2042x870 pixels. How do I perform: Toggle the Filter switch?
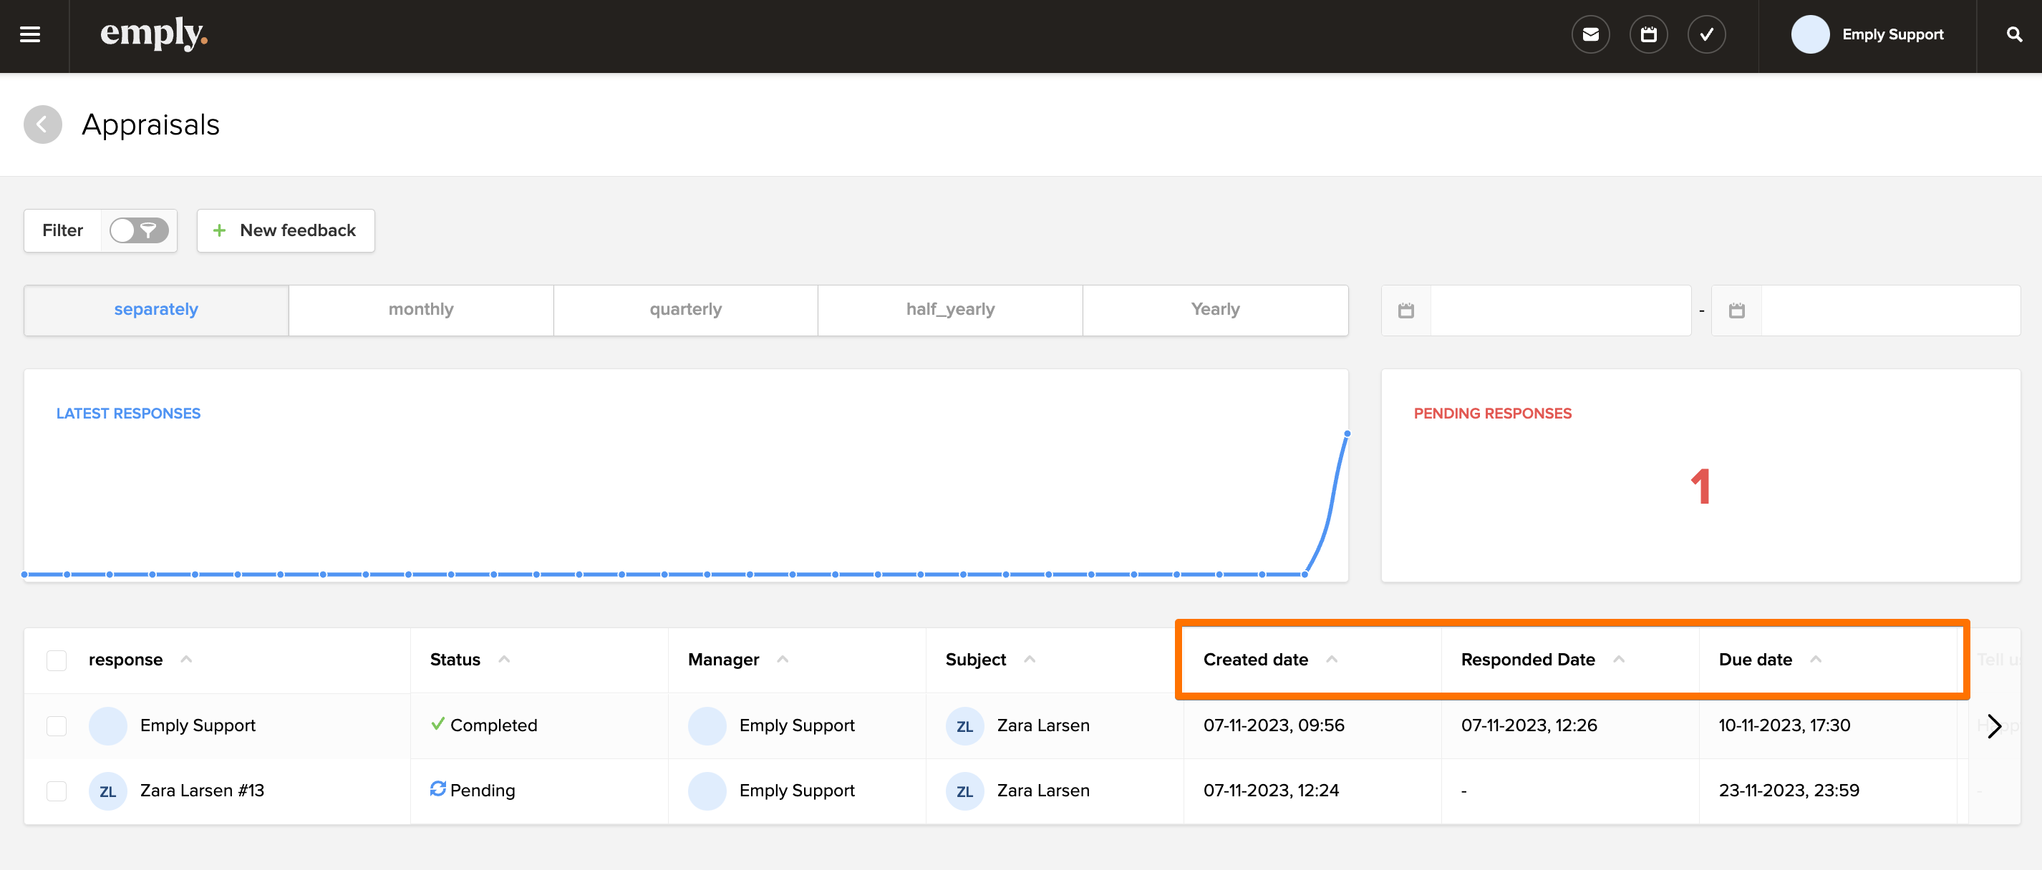tap(139, 230)
